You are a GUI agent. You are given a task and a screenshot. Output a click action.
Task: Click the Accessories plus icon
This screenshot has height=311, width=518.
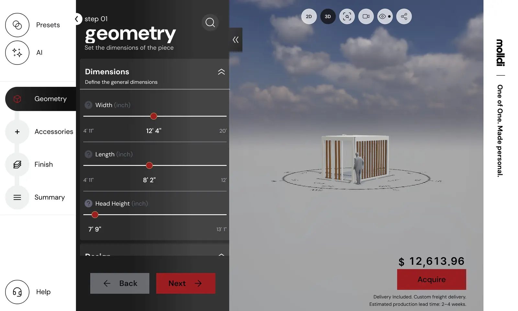pos(17,132)
